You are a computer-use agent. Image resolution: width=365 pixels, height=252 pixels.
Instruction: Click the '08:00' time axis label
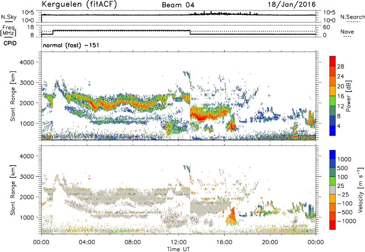pyautogui.click(x=133, y=242)
